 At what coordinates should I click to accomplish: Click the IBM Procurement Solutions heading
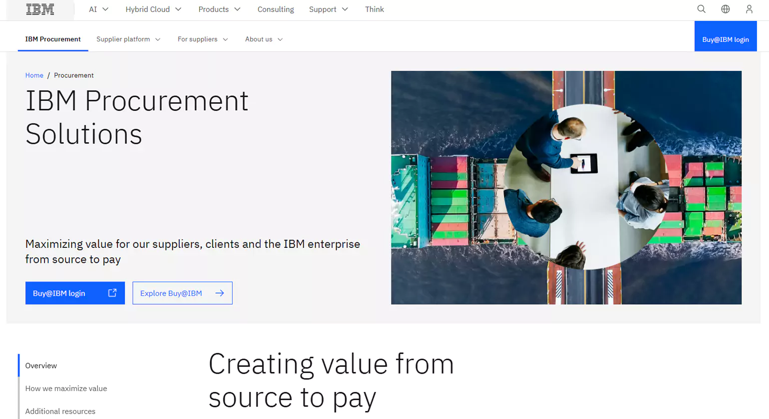[137, 117]
